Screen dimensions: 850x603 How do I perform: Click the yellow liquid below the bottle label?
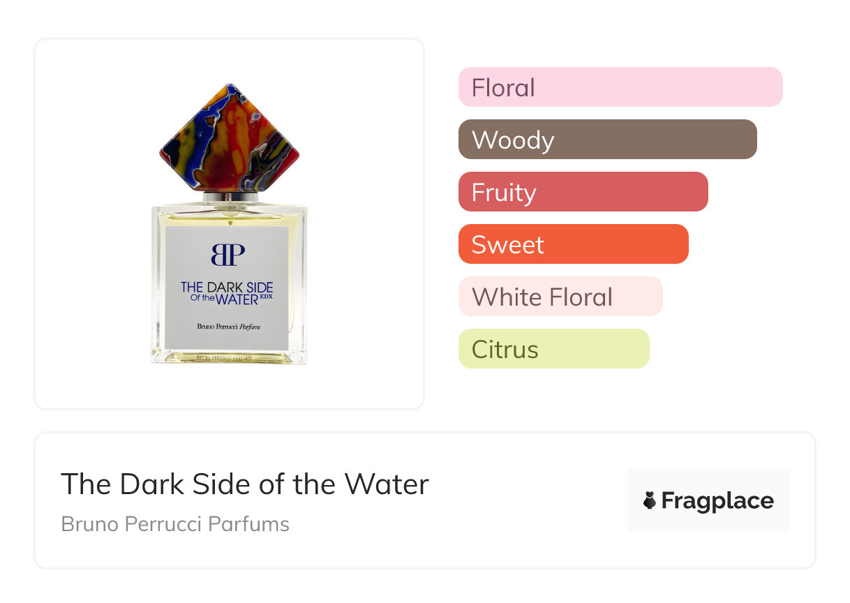228,356
